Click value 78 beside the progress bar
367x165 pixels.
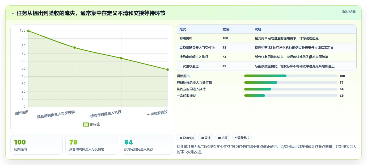(341, 82)
